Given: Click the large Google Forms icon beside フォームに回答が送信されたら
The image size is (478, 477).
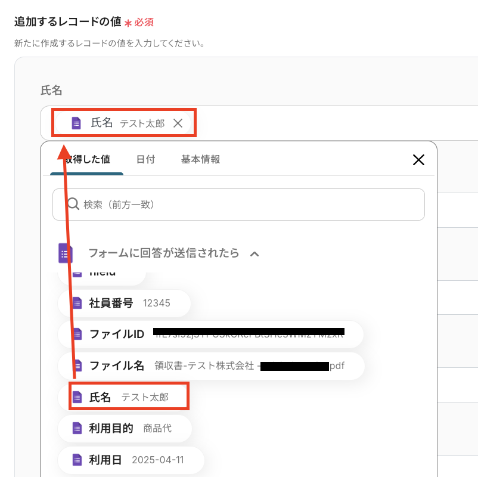Looking at the screenshot, I should click(66, 253).
